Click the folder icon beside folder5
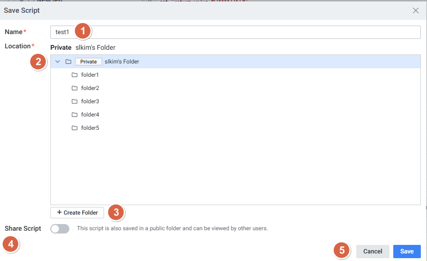Image resolution: width=427 pixels, height=261 pixels. 74,128
